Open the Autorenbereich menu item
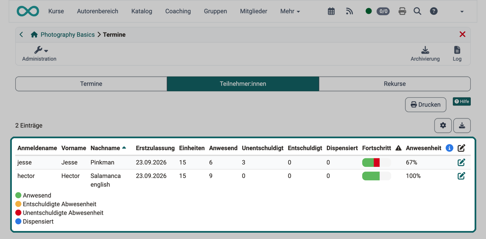The height and width of the screenshot is (239, 486). point(98,11)
